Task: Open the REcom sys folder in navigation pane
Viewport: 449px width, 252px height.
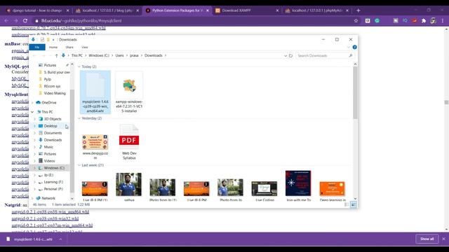Action: tap(52, 86)
